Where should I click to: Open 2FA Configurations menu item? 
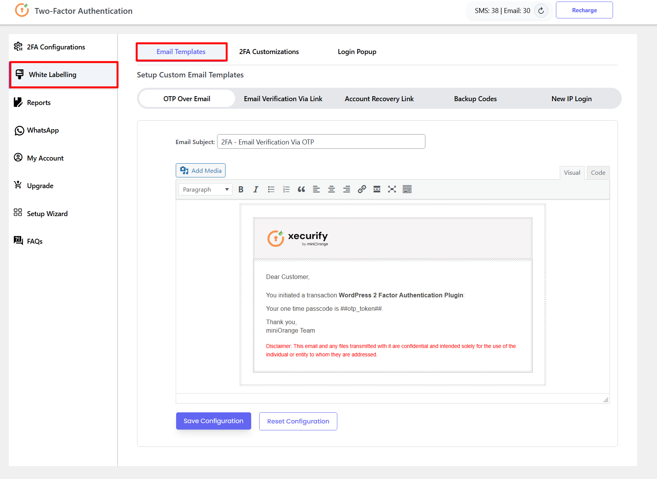point(63,47)
